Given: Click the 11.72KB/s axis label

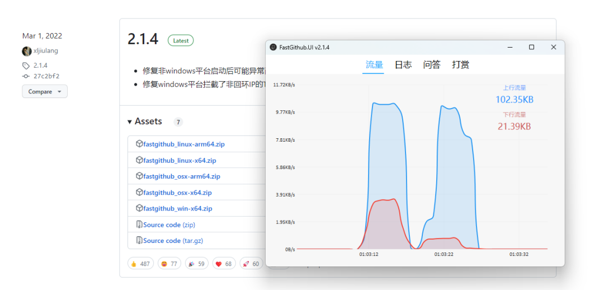Looking at the screenshot, I should [284, 85].
